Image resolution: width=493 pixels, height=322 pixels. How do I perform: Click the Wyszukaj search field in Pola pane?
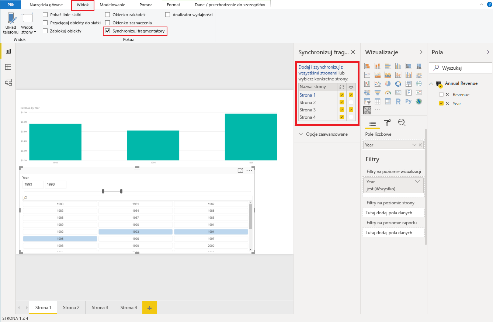(x=460, y=67)
